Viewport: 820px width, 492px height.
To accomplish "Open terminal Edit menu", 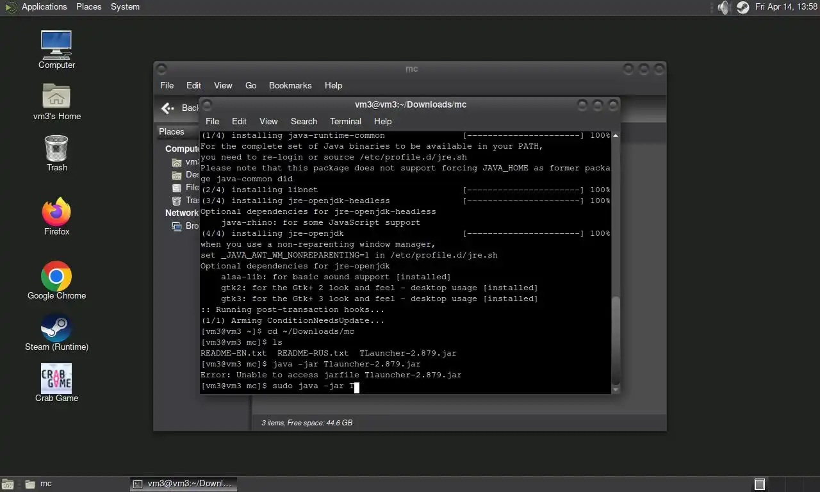I will tap(239, 121).
